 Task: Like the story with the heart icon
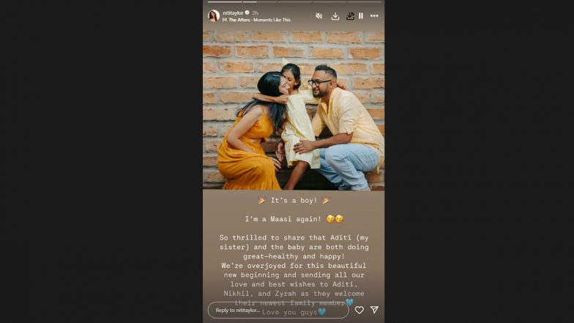pyautogui.click(x=359, y=311)
